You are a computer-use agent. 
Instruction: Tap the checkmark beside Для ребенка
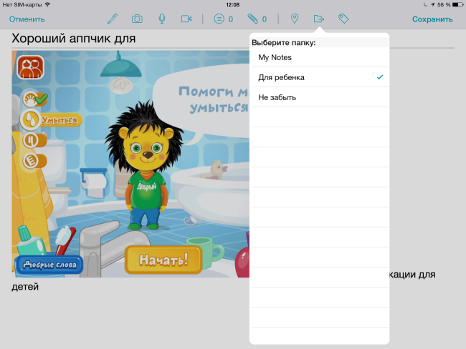[380, 77]
